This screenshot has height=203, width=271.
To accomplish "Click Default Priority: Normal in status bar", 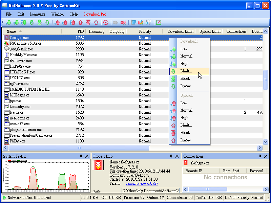I will pyautogui.click(x=244, y=198).
